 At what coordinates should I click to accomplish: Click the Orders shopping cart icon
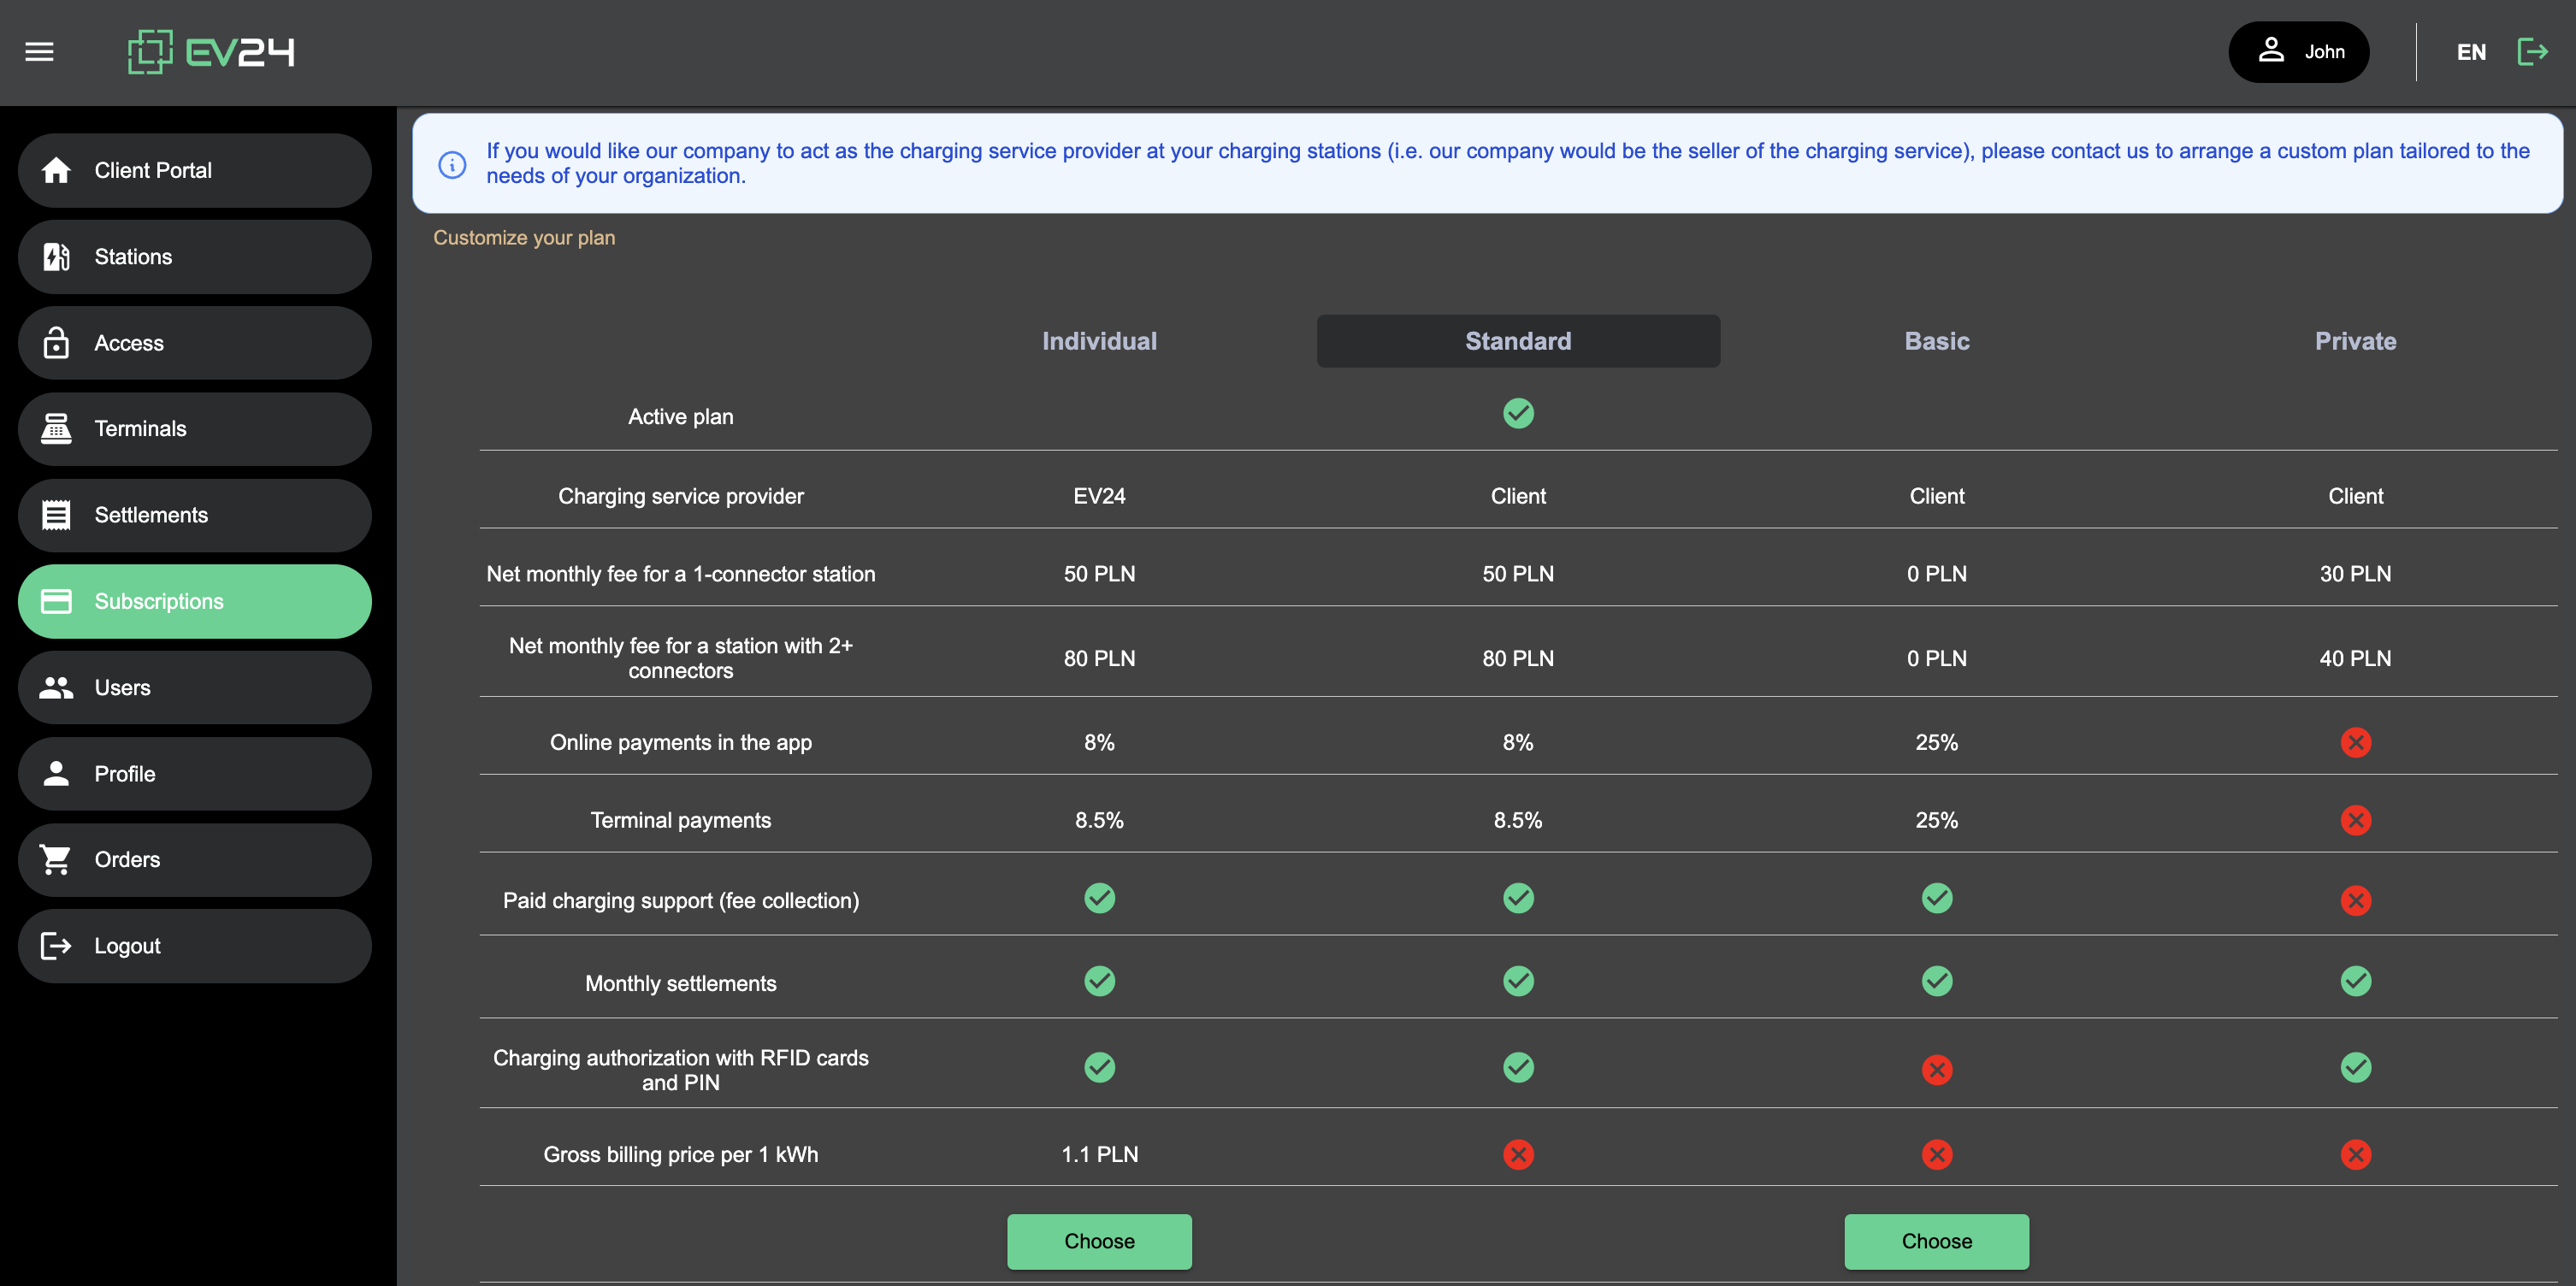pos(56,860)
